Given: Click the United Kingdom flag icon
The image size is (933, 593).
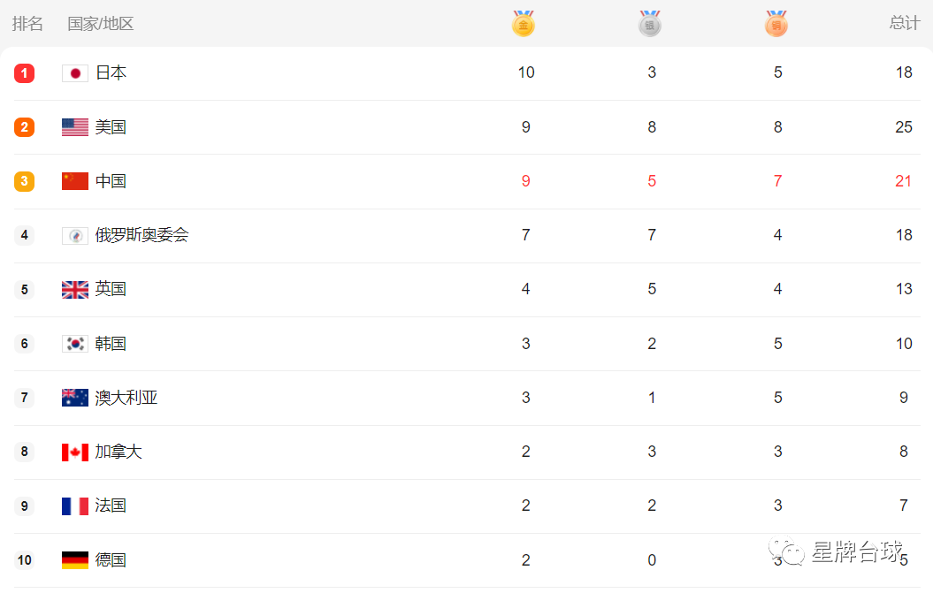Looking at the screenshot, I should [x=75, y=290].
